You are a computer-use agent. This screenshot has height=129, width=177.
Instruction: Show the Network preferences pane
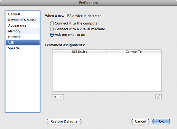click(x=23, y=37)
